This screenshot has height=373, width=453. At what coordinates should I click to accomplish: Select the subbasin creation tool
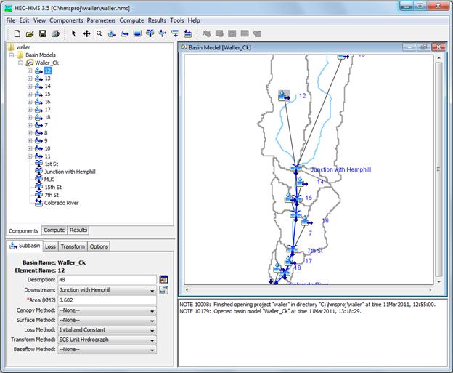[x=112, y=33]
